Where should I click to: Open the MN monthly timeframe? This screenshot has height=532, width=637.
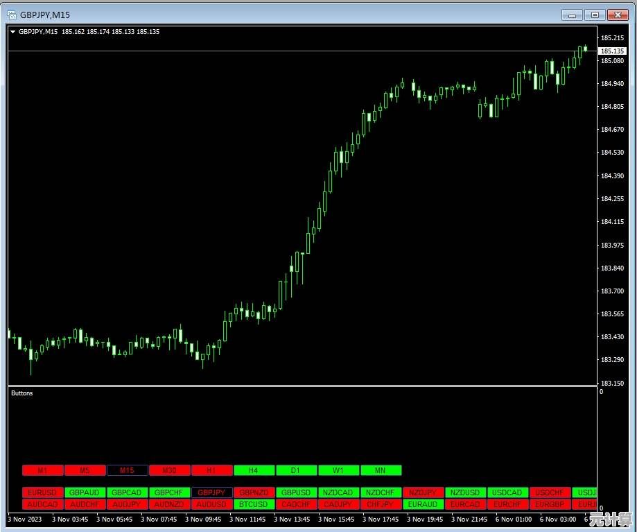(x=381, y=470)
